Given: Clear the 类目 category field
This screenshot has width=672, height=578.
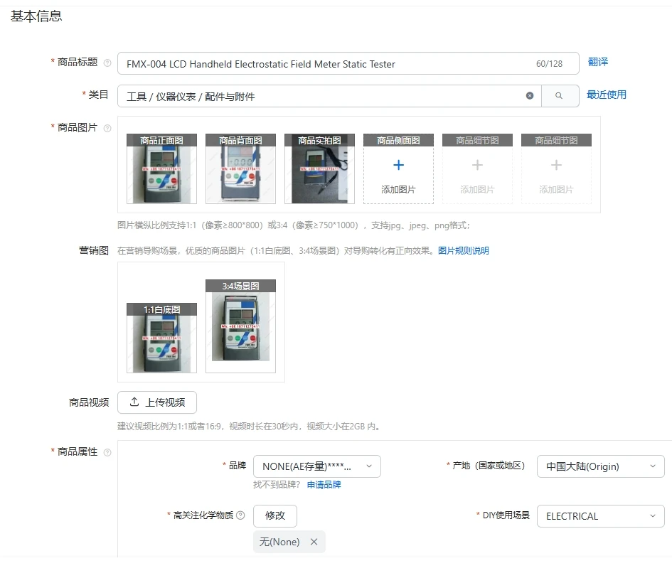Looking at the screenshot, I should (530, 95).
